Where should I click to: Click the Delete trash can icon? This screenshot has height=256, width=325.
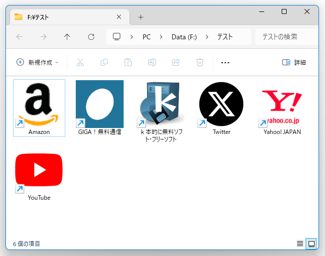coord(200,62)
